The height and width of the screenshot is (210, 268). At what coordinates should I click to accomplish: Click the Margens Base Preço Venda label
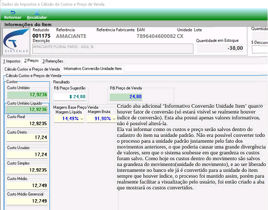pos(76,107)
